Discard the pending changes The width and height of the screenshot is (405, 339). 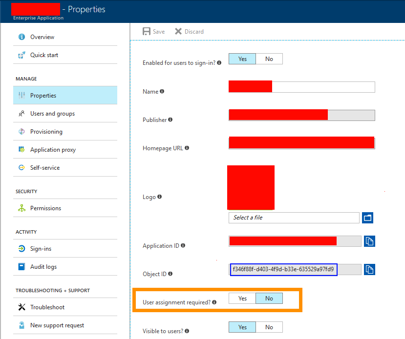[189, 31]
